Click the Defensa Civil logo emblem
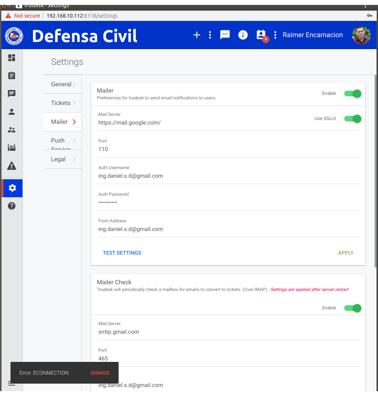Screen dimensions: 378x396 coord(14,36)
